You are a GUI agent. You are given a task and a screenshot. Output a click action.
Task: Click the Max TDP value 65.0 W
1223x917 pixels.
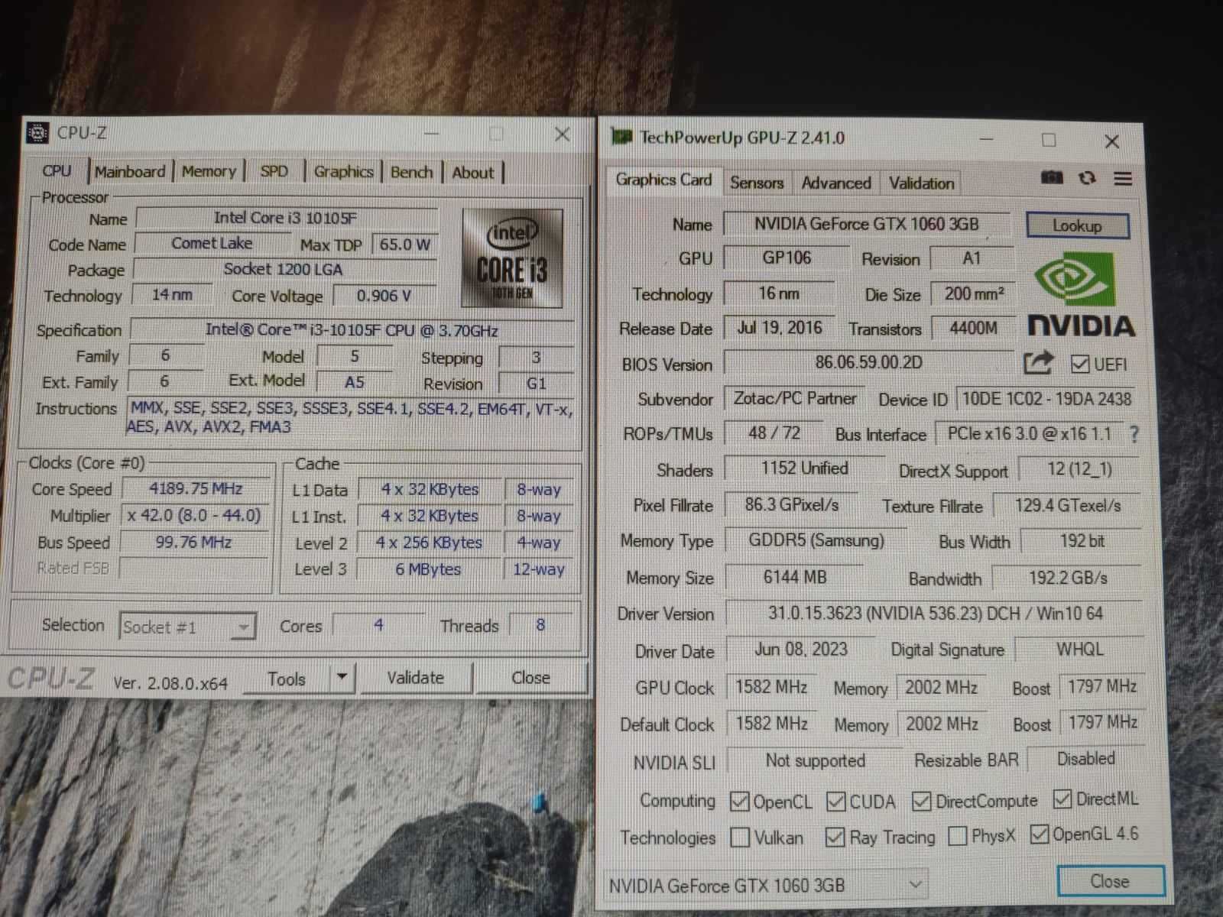click(x=405, y=245)
